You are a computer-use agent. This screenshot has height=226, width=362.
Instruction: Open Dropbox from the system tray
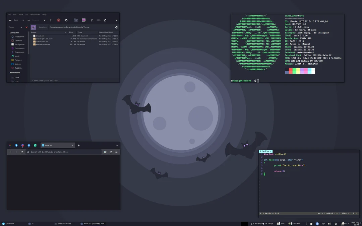point(311,224)
